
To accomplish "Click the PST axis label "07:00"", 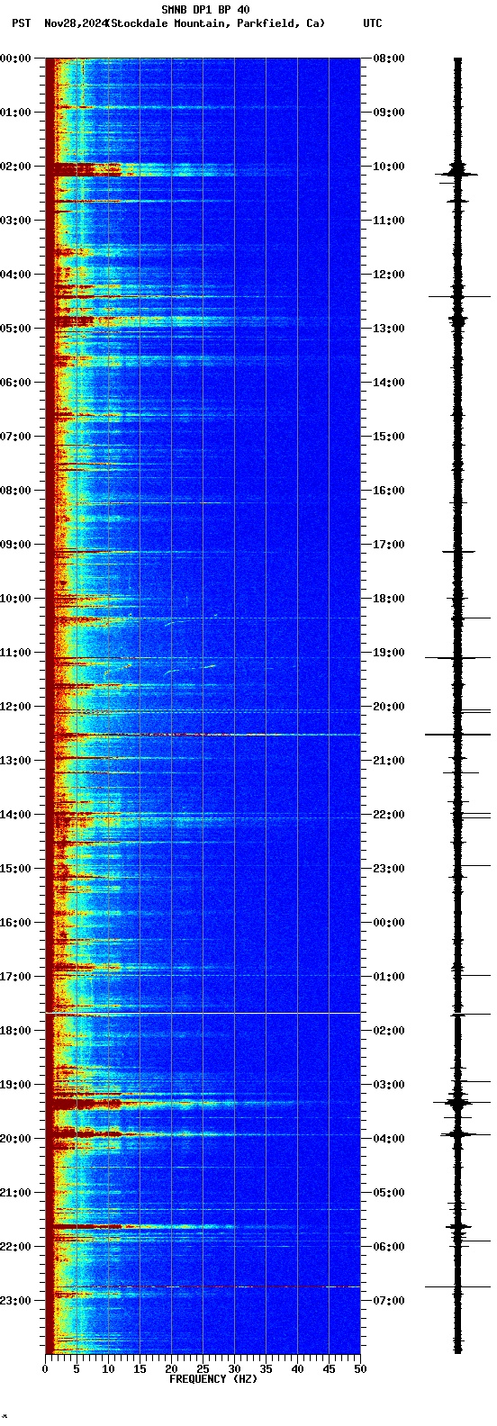I will (x=15, y=437).
